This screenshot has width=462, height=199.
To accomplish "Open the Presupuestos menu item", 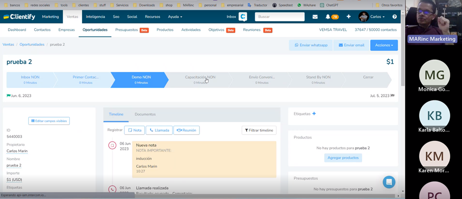I will coord(127,30).
